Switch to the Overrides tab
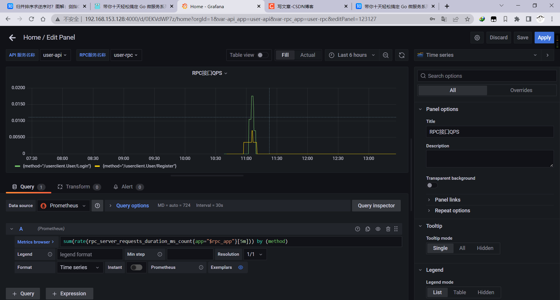The width and height of the screenshot is (560, 300). (x=521, y=90)
